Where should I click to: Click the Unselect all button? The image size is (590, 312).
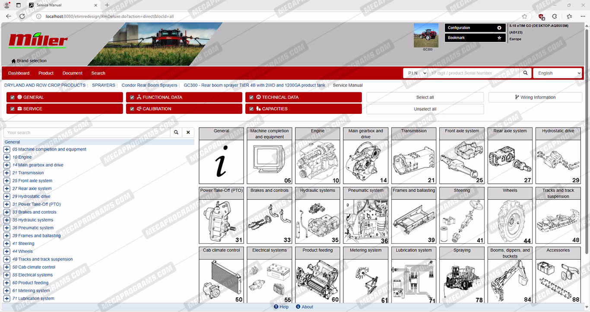coord(425,109)
